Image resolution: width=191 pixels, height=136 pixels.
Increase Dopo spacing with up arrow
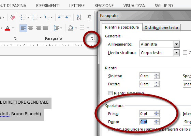(157, 120)
